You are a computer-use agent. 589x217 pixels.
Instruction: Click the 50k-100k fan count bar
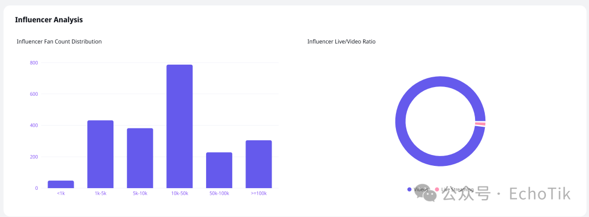click(x=219, y=170)
